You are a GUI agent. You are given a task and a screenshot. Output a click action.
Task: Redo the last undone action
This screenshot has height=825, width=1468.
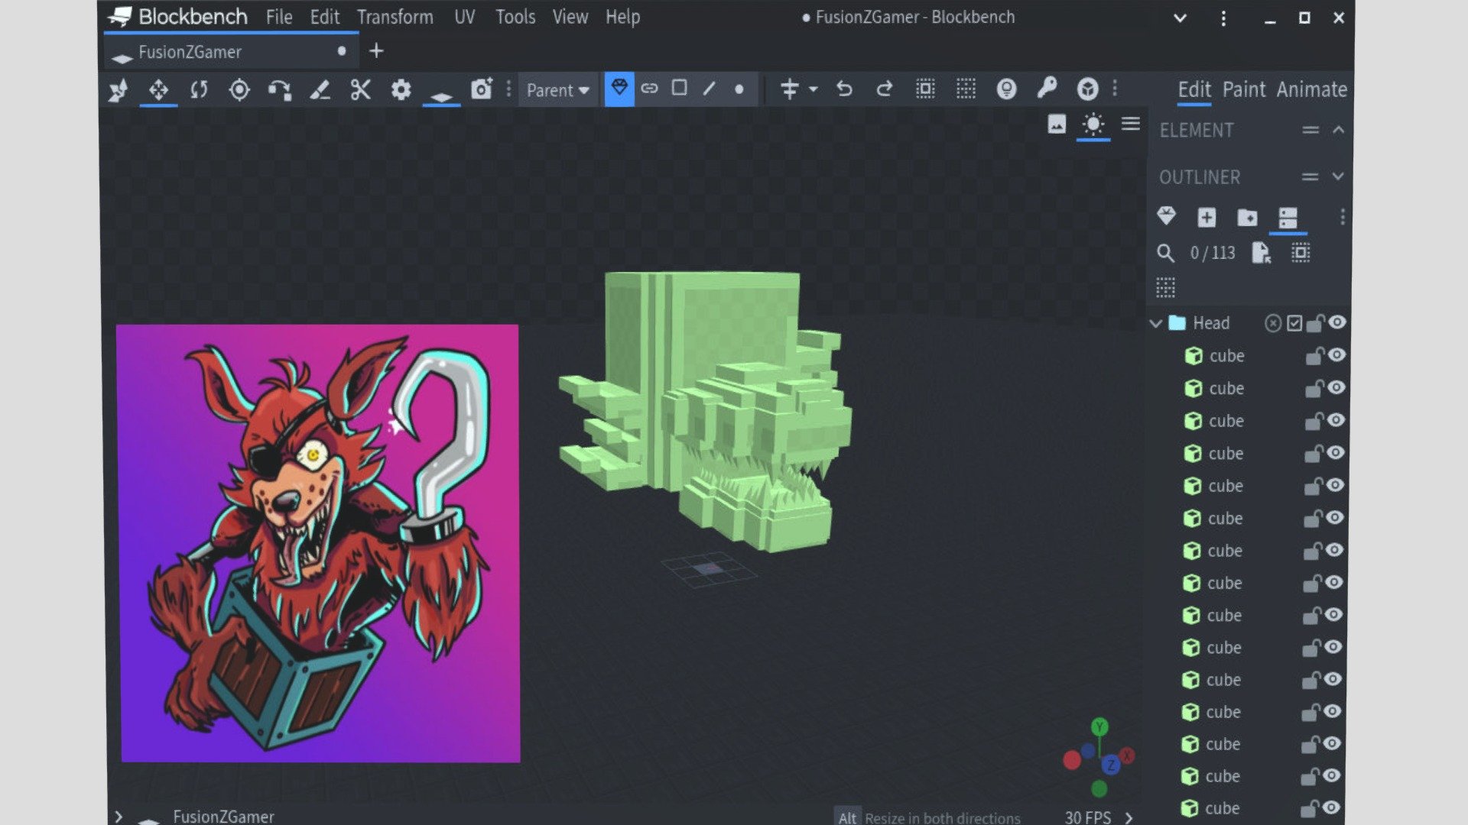(885, 89)
